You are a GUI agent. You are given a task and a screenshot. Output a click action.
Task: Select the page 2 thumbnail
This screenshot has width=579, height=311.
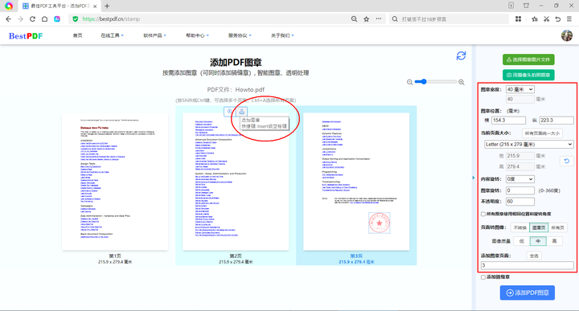pyautogui.click(x=236, y=182)
